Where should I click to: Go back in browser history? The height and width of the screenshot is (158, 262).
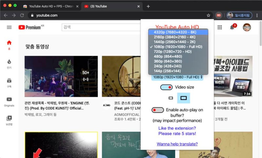point(6,15)
